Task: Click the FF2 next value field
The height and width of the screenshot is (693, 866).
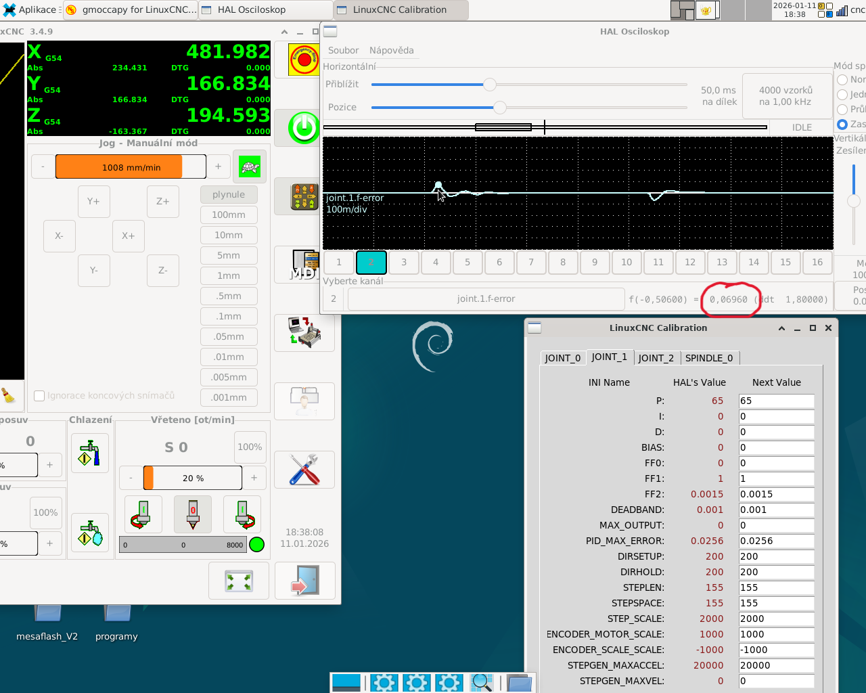Action: 775,494
